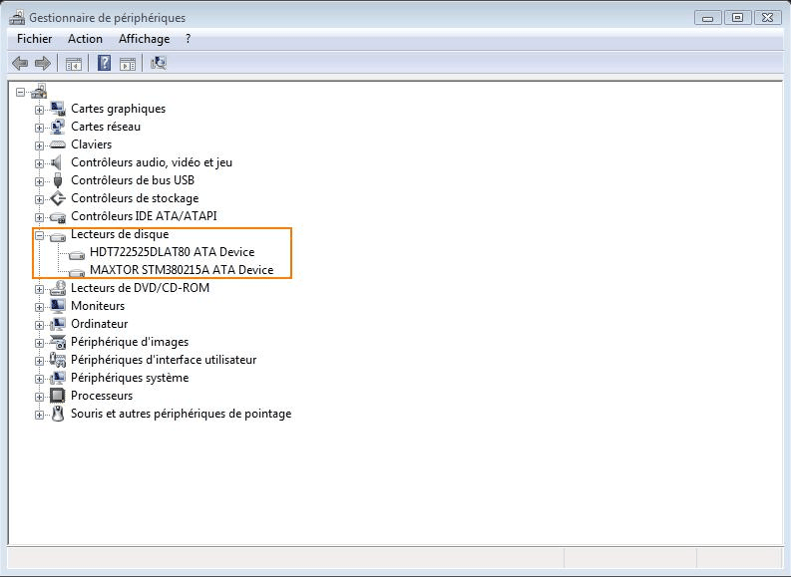Click the MAXTOR STM380215A disk icon

(x=77, y=272)
